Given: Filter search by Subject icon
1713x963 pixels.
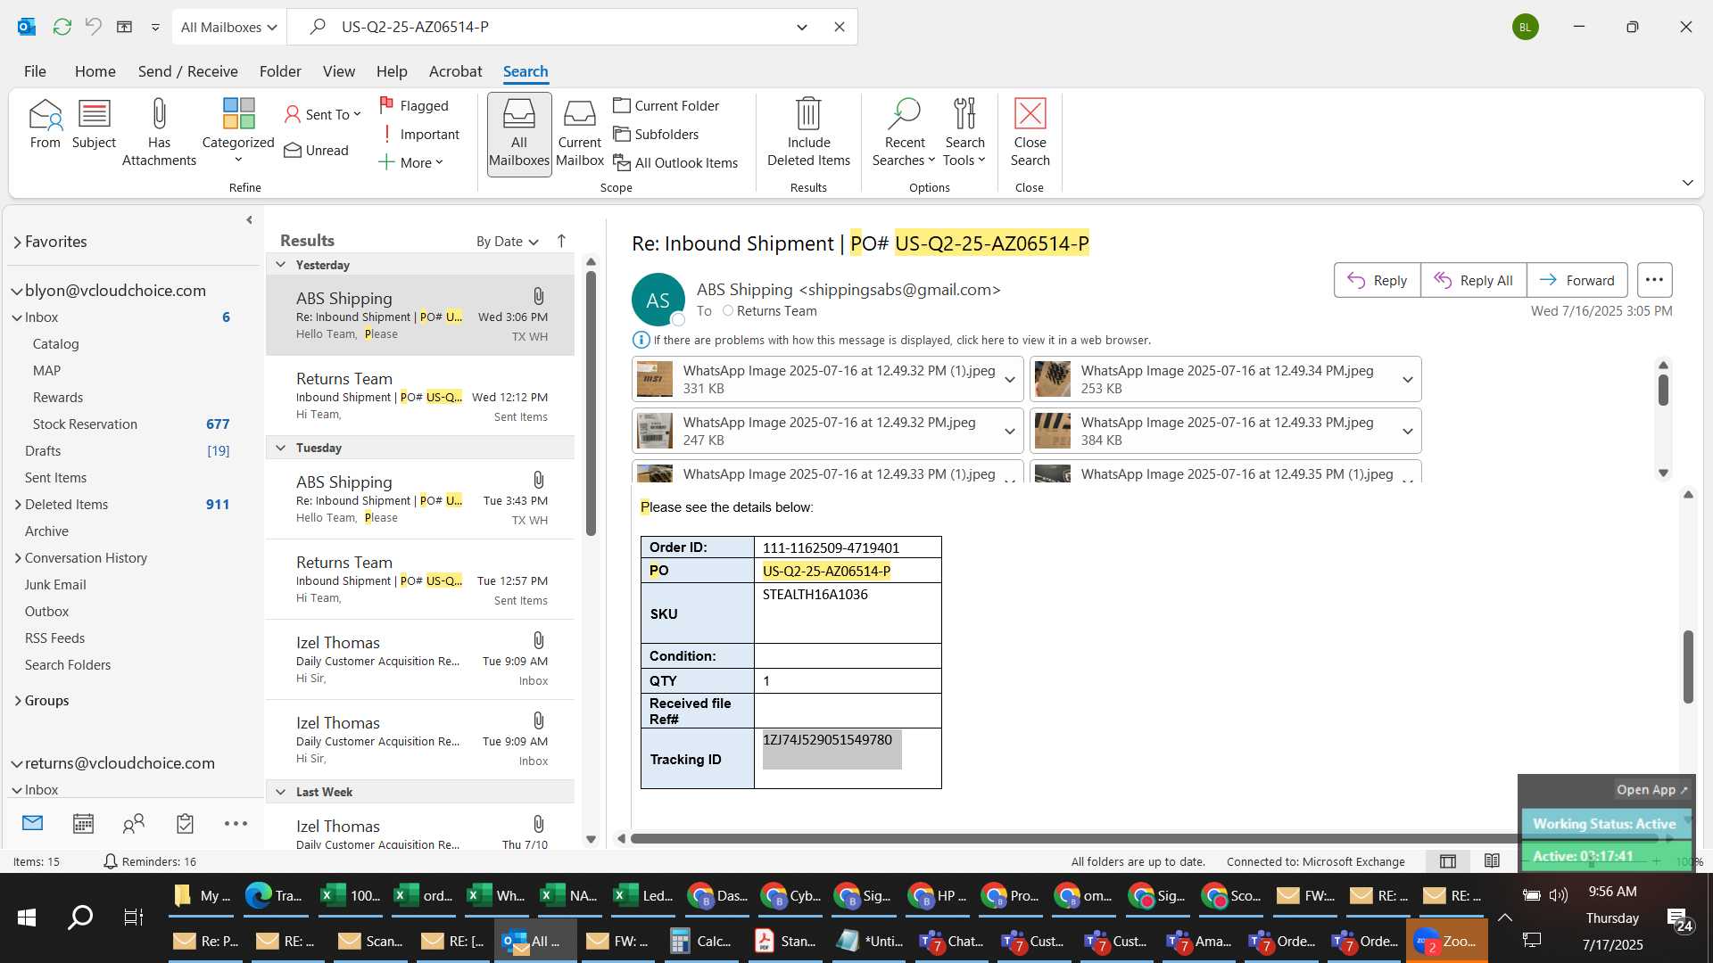Looking at the screenshot, I should pyautogui.click(x=94, y=124).
